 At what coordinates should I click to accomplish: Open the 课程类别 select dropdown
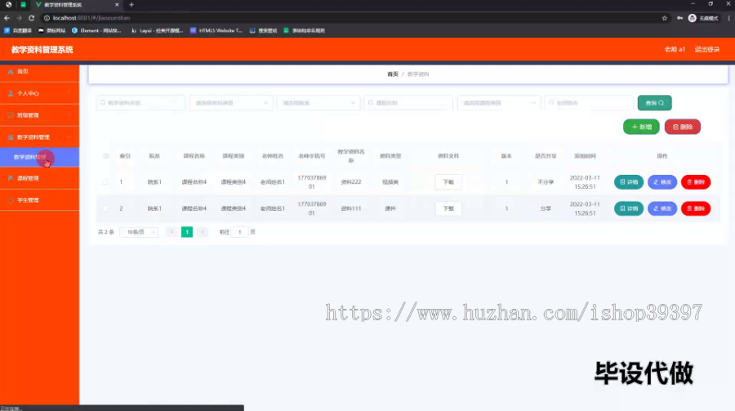click(499, 103)
